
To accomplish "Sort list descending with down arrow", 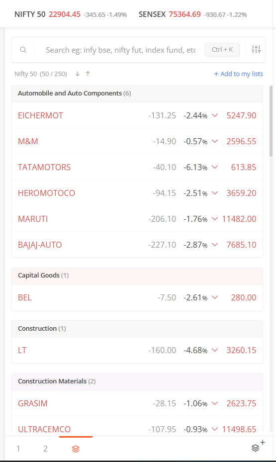I will click(x=78, y=74).
